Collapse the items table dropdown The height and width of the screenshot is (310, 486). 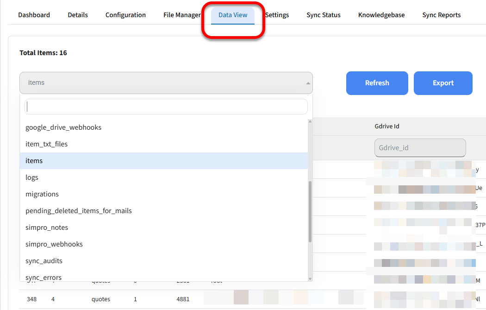tap(166, 83)
